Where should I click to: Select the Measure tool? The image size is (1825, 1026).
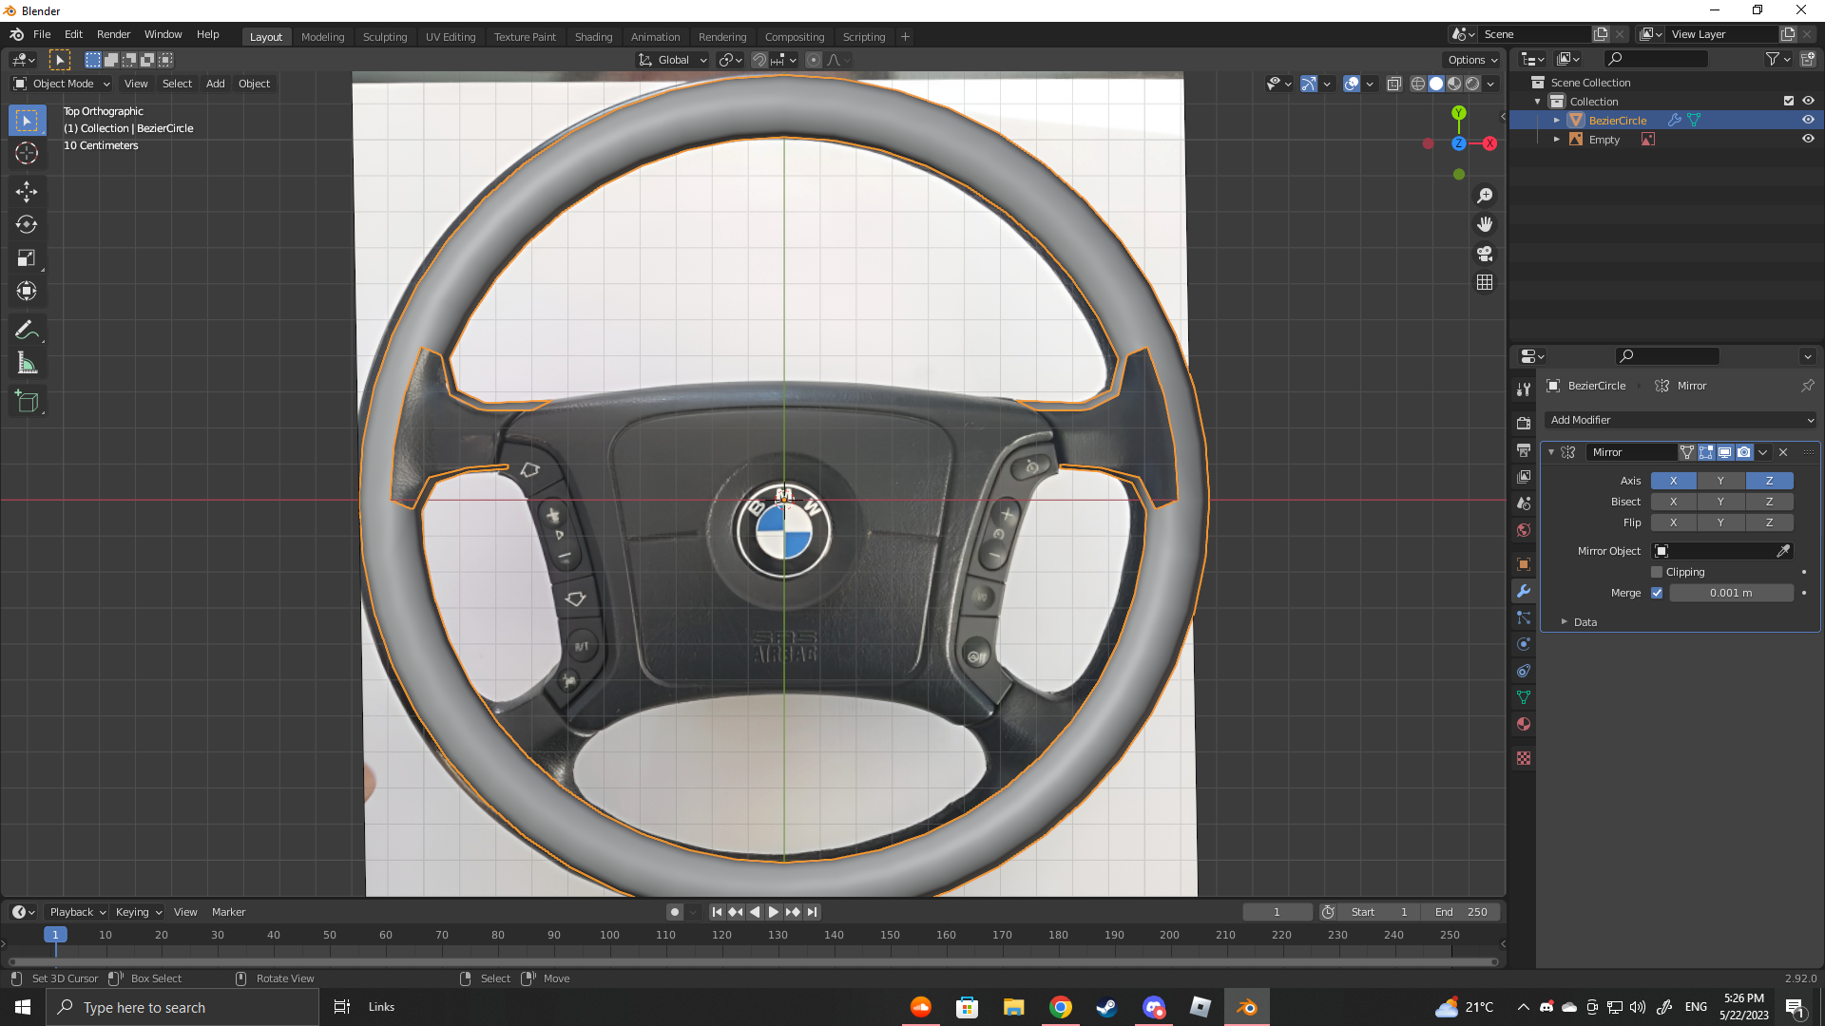[27, 364]
